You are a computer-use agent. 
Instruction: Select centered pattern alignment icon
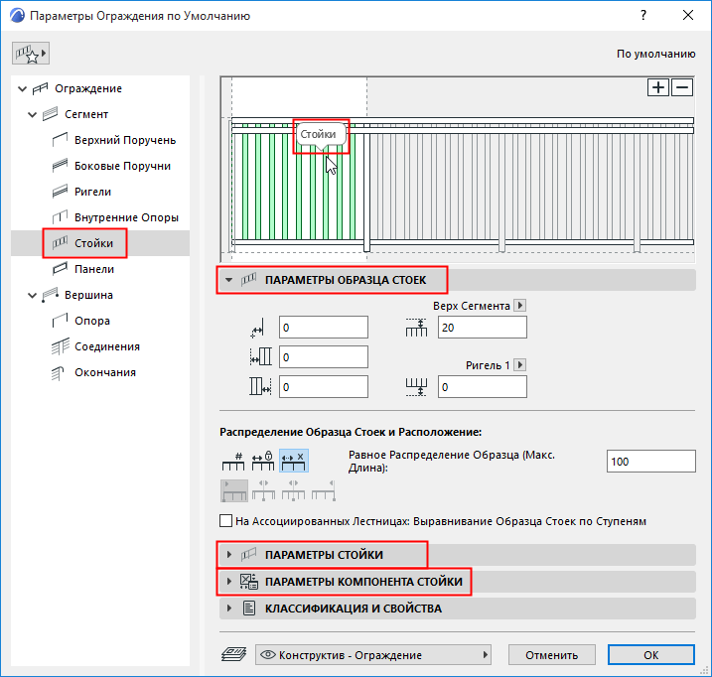[293, 490]
